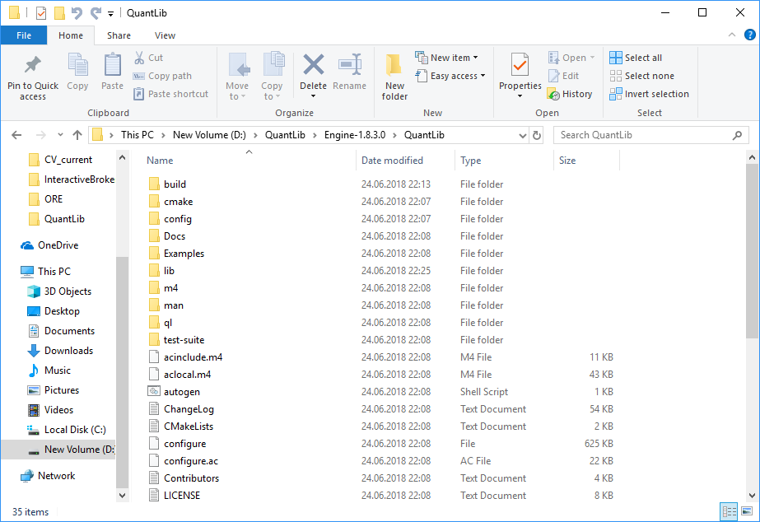
Task: Refresh the current folder view
Action: click(x=538, y=135)
